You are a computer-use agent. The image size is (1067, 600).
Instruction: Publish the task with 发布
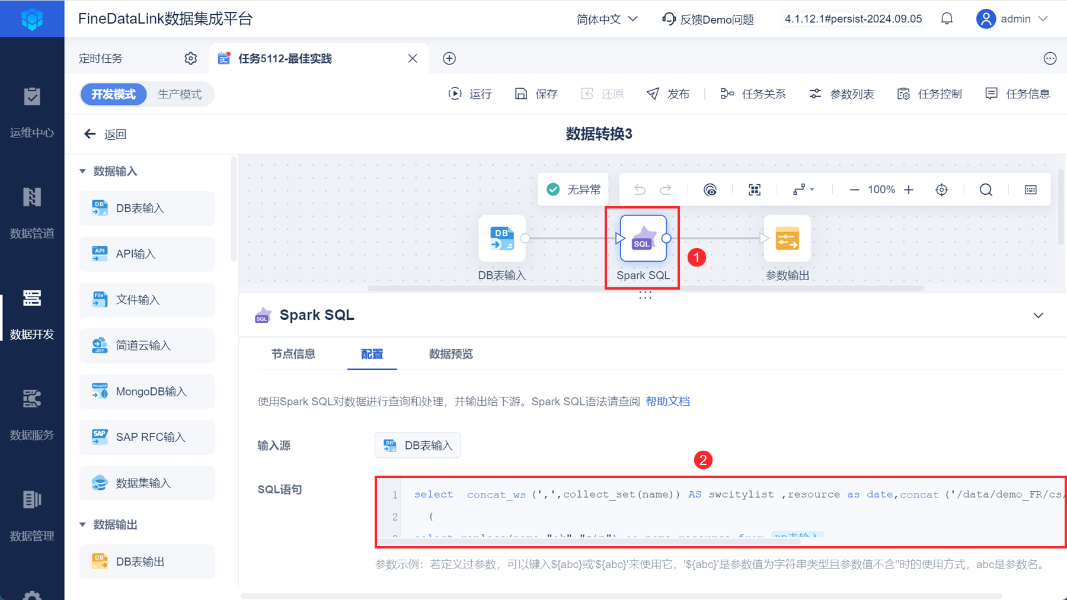tap(668, 94)
